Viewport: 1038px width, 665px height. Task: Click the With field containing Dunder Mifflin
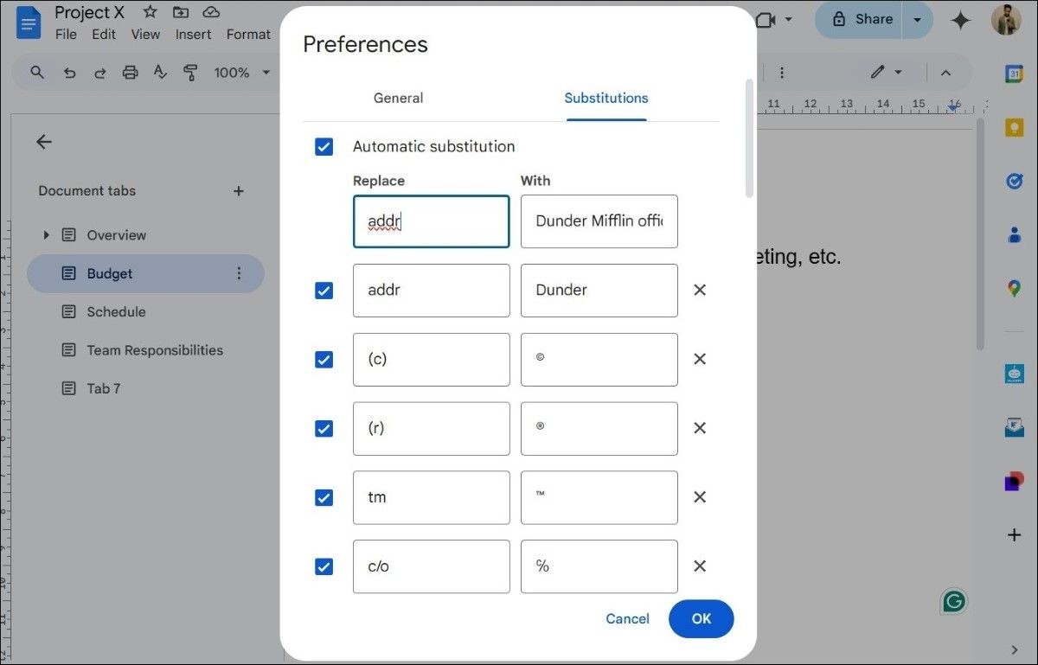[x=599, y=221]
